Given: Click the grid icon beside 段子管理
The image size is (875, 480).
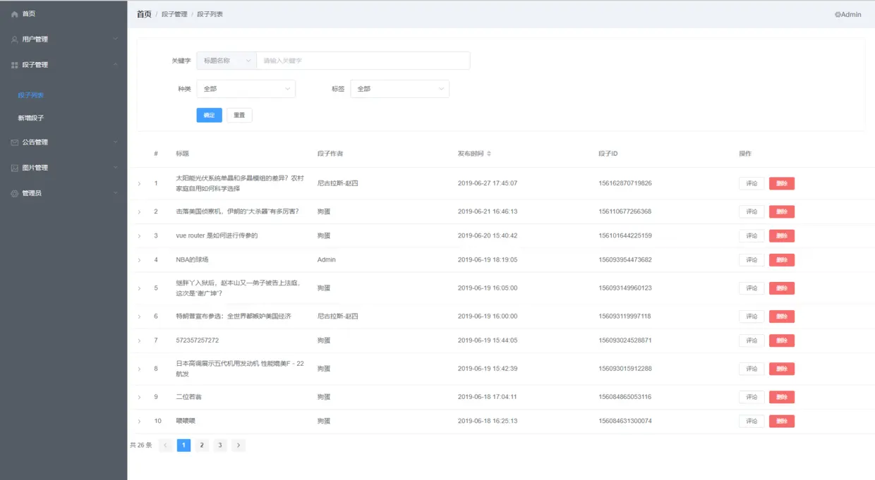Looking at the screenshot, I should point(15,65).
